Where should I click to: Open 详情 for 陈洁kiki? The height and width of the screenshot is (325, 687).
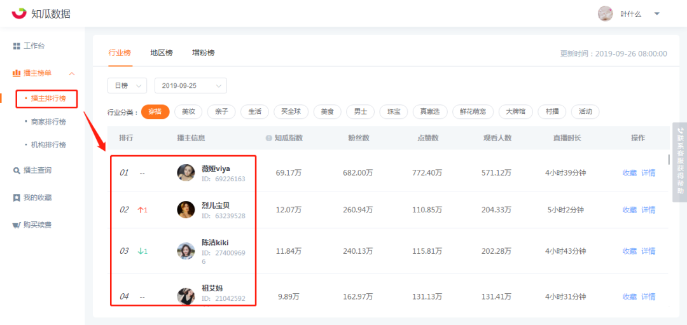(x=648, y=251)
